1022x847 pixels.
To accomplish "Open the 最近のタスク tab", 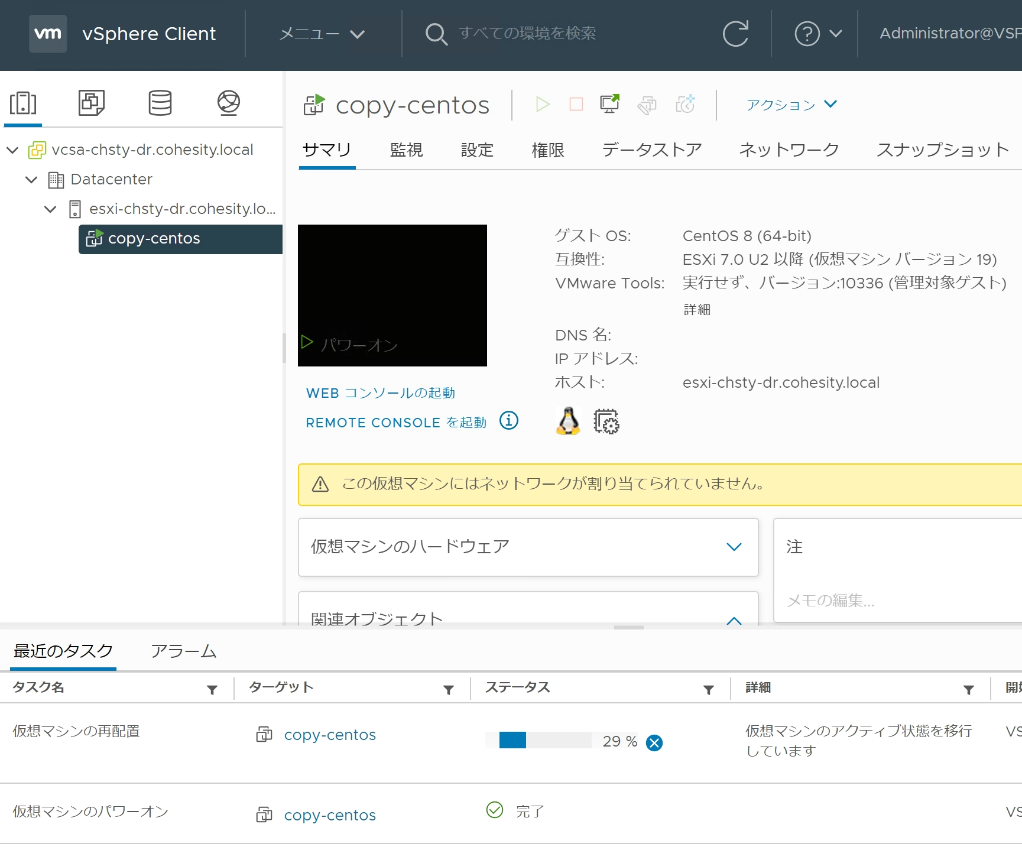I will click(63, 651).
